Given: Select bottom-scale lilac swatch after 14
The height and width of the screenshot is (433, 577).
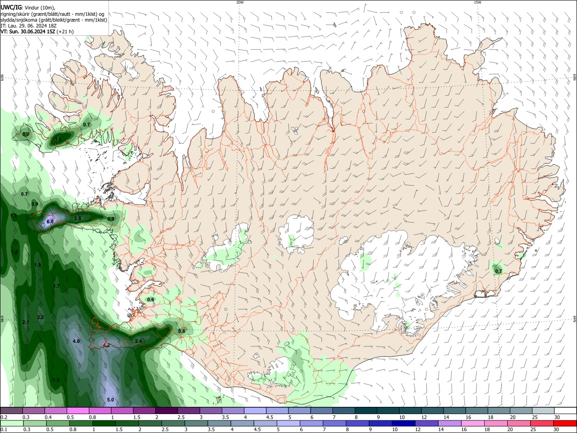Looking at the screenshot, I should click(x=449, y=423).
